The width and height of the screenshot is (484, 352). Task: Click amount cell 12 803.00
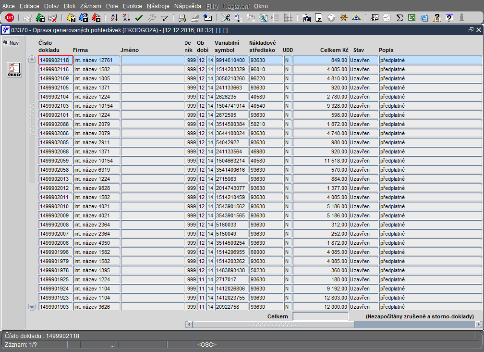pyautogui.click(x=320, y=298)
